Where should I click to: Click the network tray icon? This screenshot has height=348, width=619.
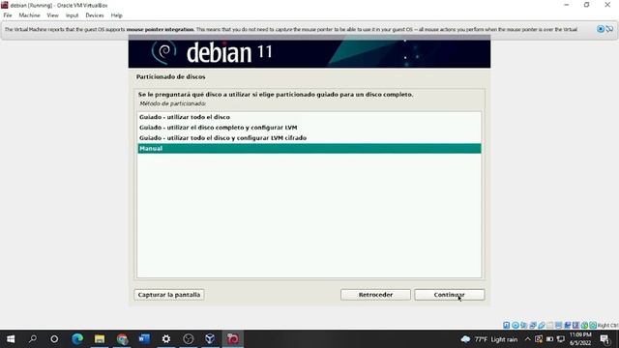click(561, 339)
